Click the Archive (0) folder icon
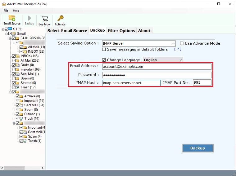Image resolution: width=236 pixels, height=176 pixels. [x=21, y=96]
